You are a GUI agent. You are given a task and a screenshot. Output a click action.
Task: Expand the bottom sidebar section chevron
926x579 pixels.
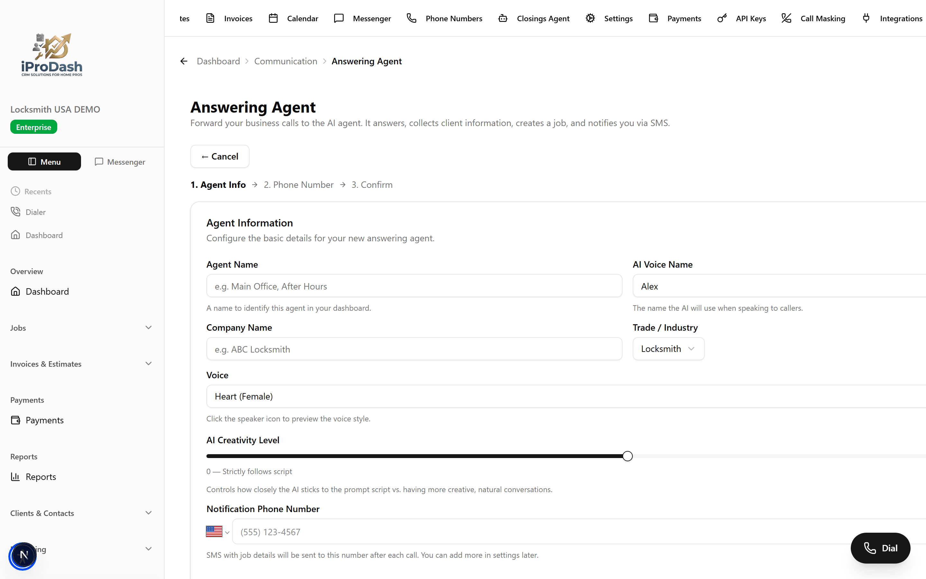[x=149, y=549]
